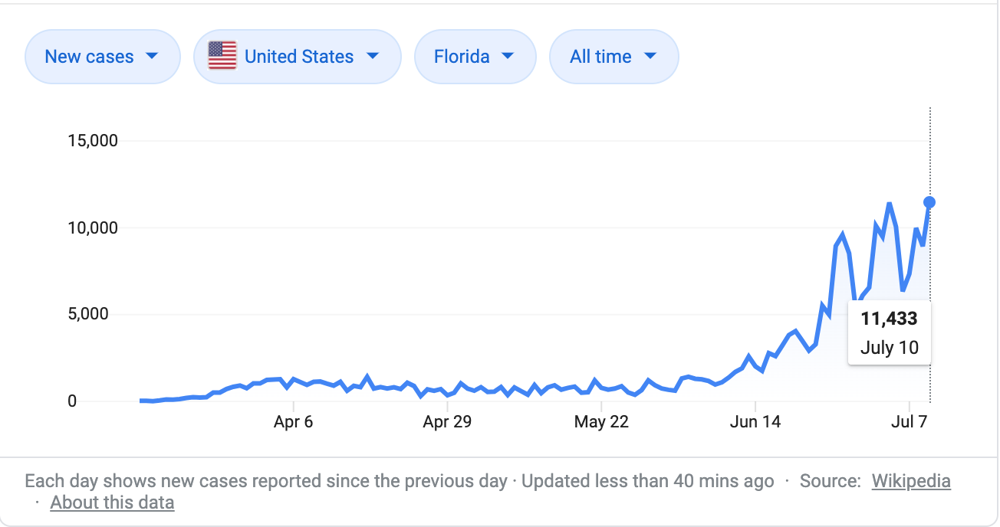The height and width of the screenshot is (527, 1000).
Task: Click the arrow next to New cases
Action: [x=152, y=56]
